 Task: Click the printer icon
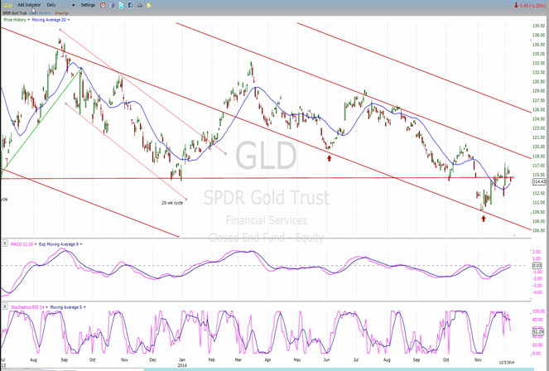tap(140, 5)
